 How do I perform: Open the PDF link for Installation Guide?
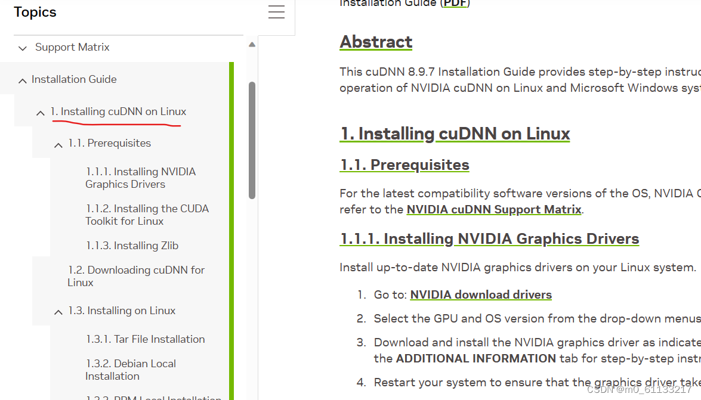click(x=455, y=4)
